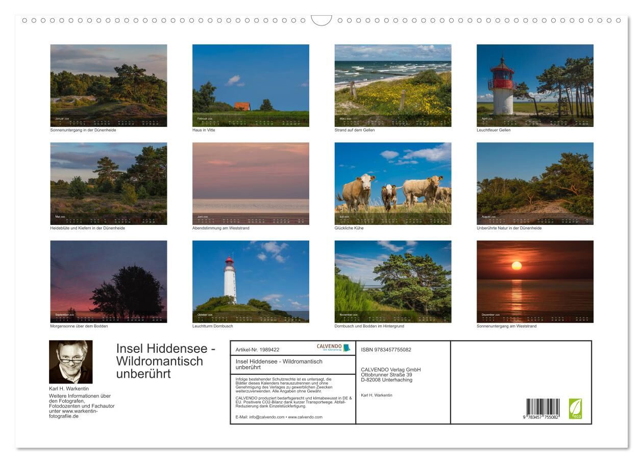Select the Haus in Vitte thumbnail
The image size is (643, 463).
pos(251,85)
